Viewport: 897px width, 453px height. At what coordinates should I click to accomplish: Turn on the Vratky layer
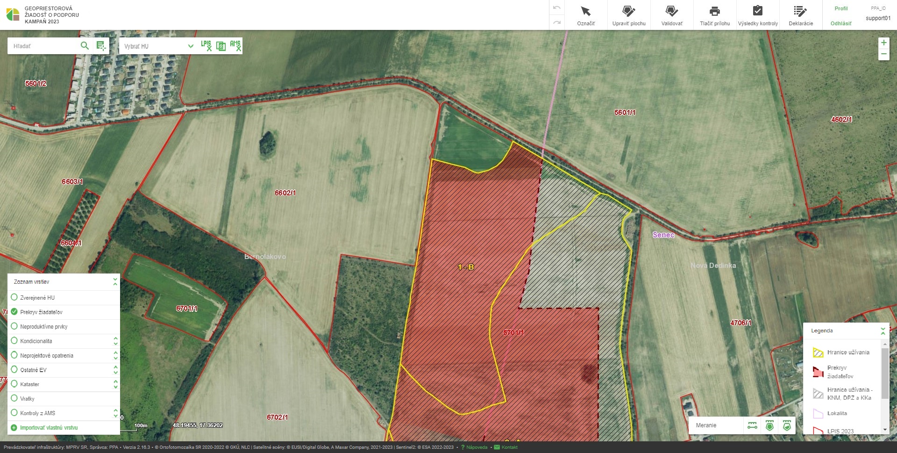click(x=14, y=398)
